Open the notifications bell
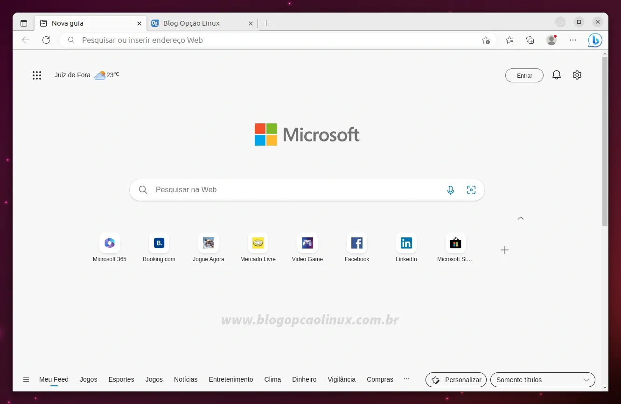 [x=557, y=75]
